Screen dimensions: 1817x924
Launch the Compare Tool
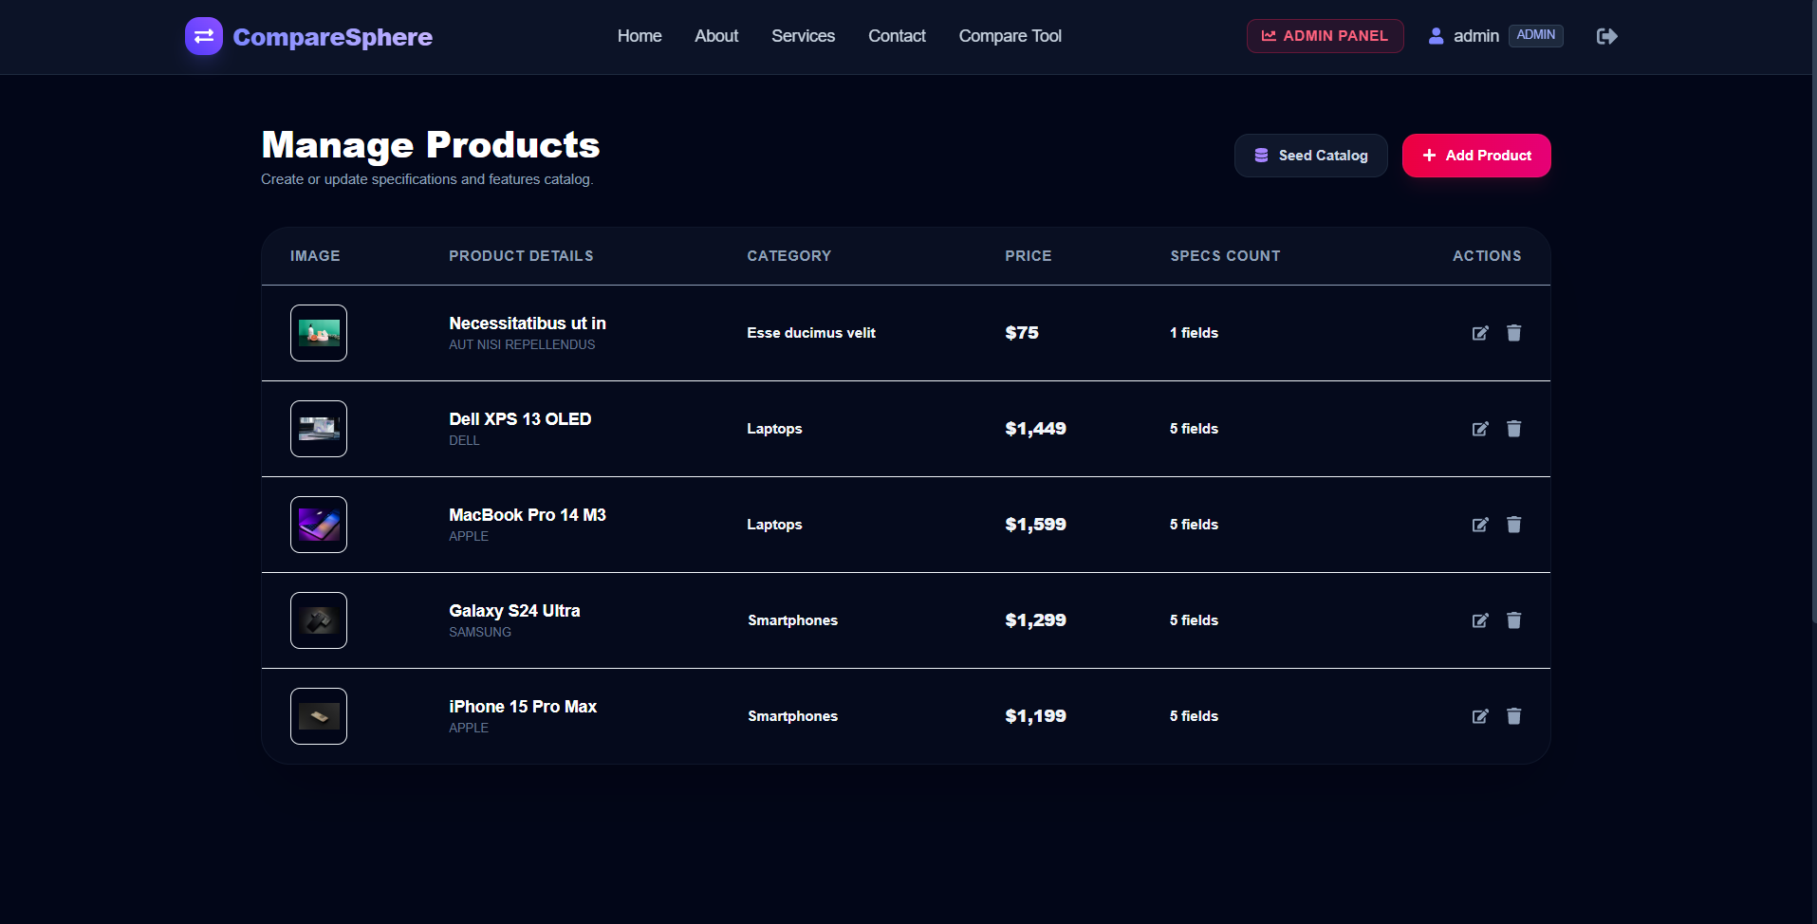[1010, 36]
